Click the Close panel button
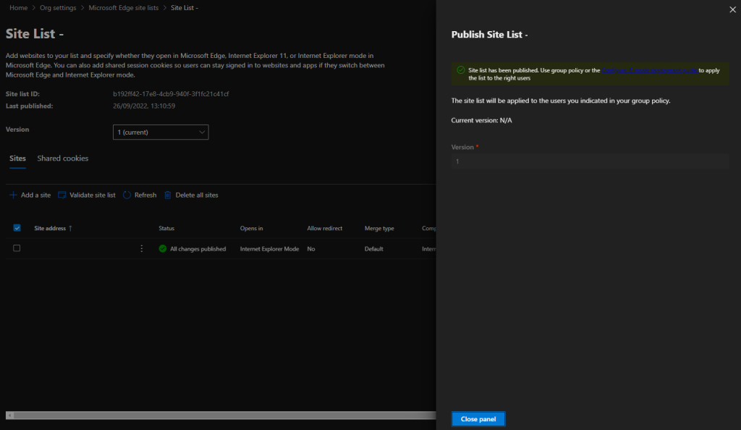This screenshot has height=430, width=741. (x=478, y=419)
